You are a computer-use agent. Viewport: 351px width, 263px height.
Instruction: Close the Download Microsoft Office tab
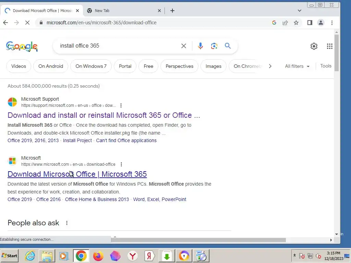pyautogui.click(x=77, y=11)
